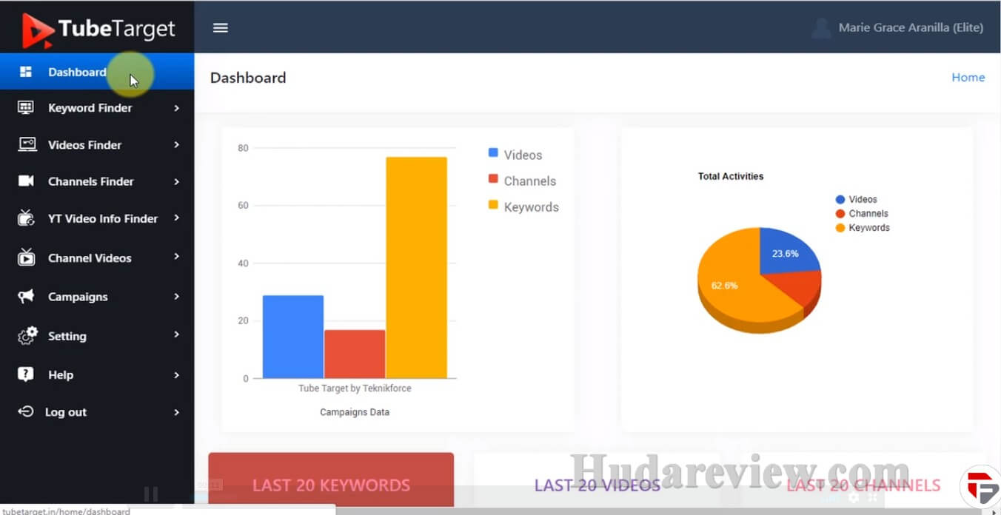This screenshot has height=515, width=1001.
Task: Open the Setting menu label
Action: 67,336
